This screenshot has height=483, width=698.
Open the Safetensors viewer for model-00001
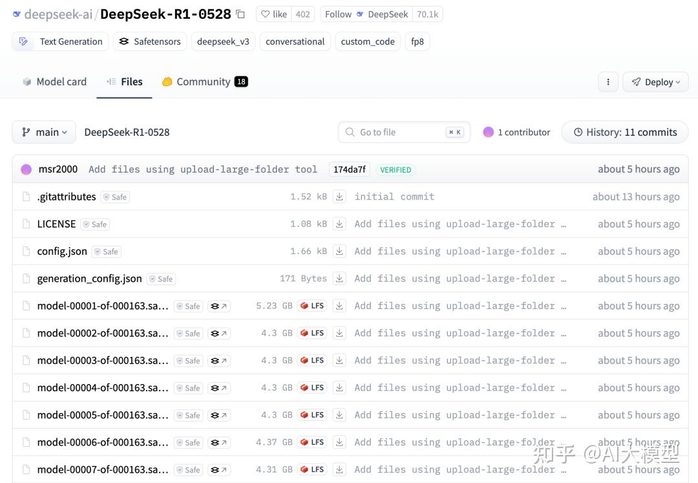218,305
